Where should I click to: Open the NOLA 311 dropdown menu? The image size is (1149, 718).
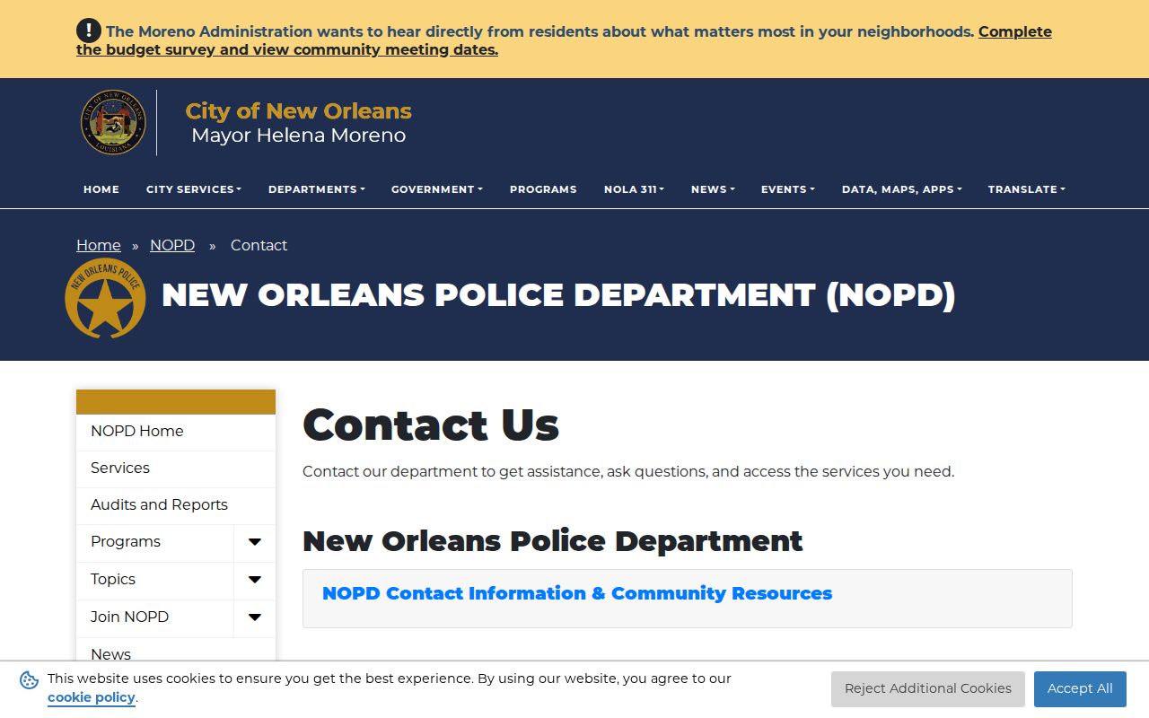click(634, 189)
